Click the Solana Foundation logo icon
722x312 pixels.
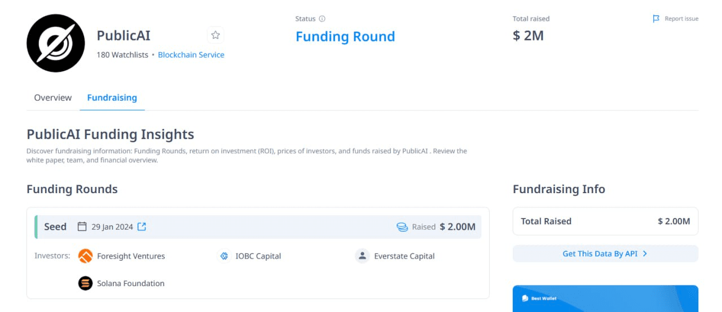tap(85, 283)
